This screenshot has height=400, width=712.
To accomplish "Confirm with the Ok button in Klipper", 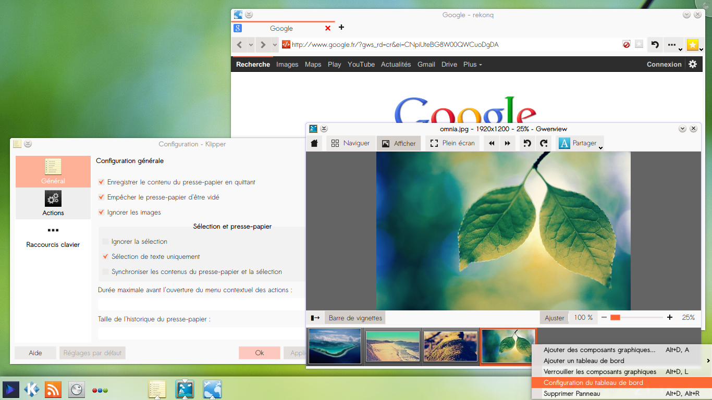I will coord(260,353).
